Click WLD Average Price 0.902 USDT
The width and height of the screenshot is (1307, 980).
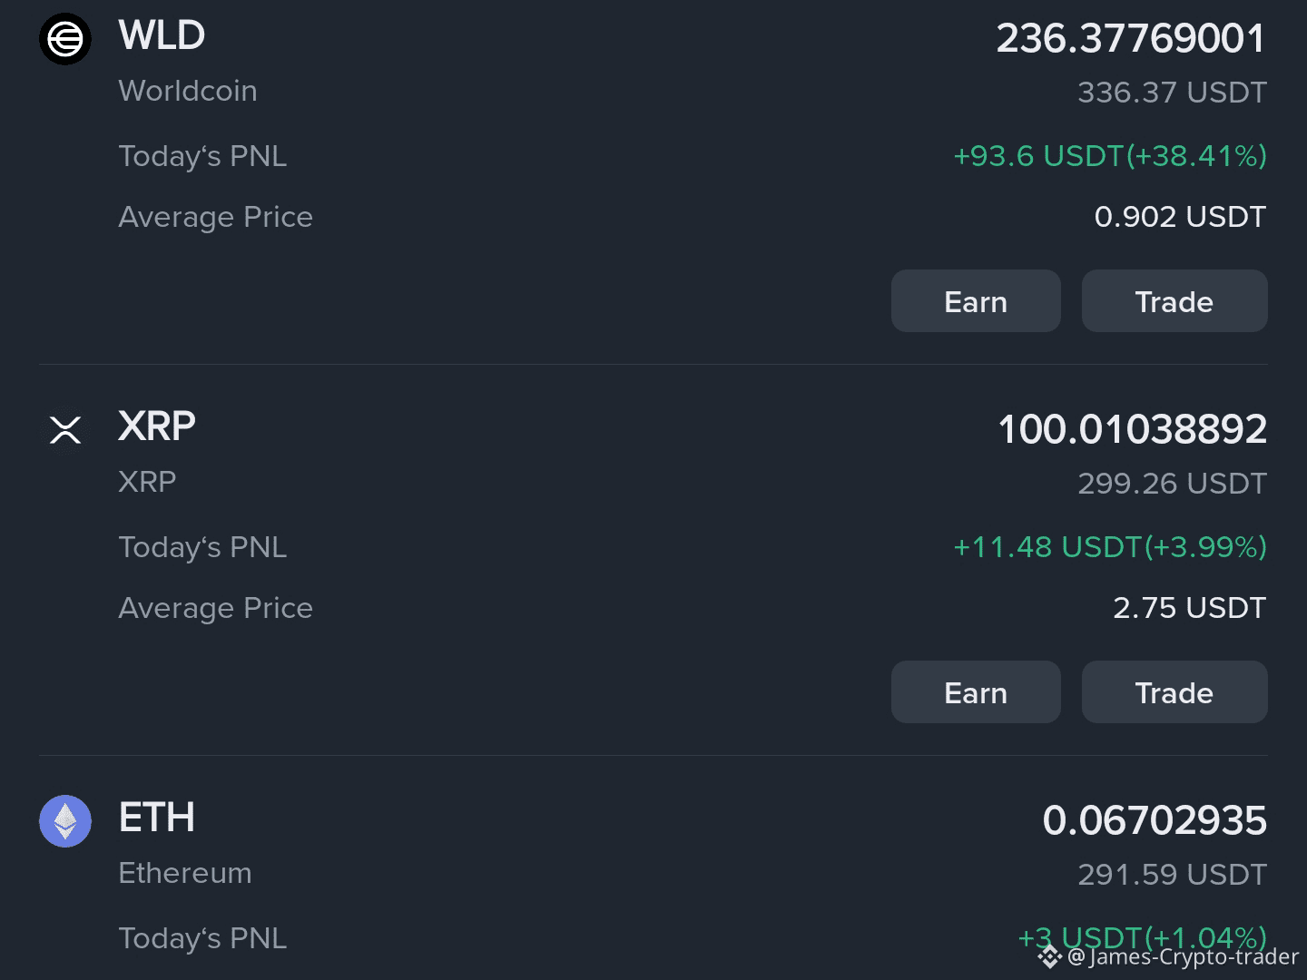coord(1180,217)
